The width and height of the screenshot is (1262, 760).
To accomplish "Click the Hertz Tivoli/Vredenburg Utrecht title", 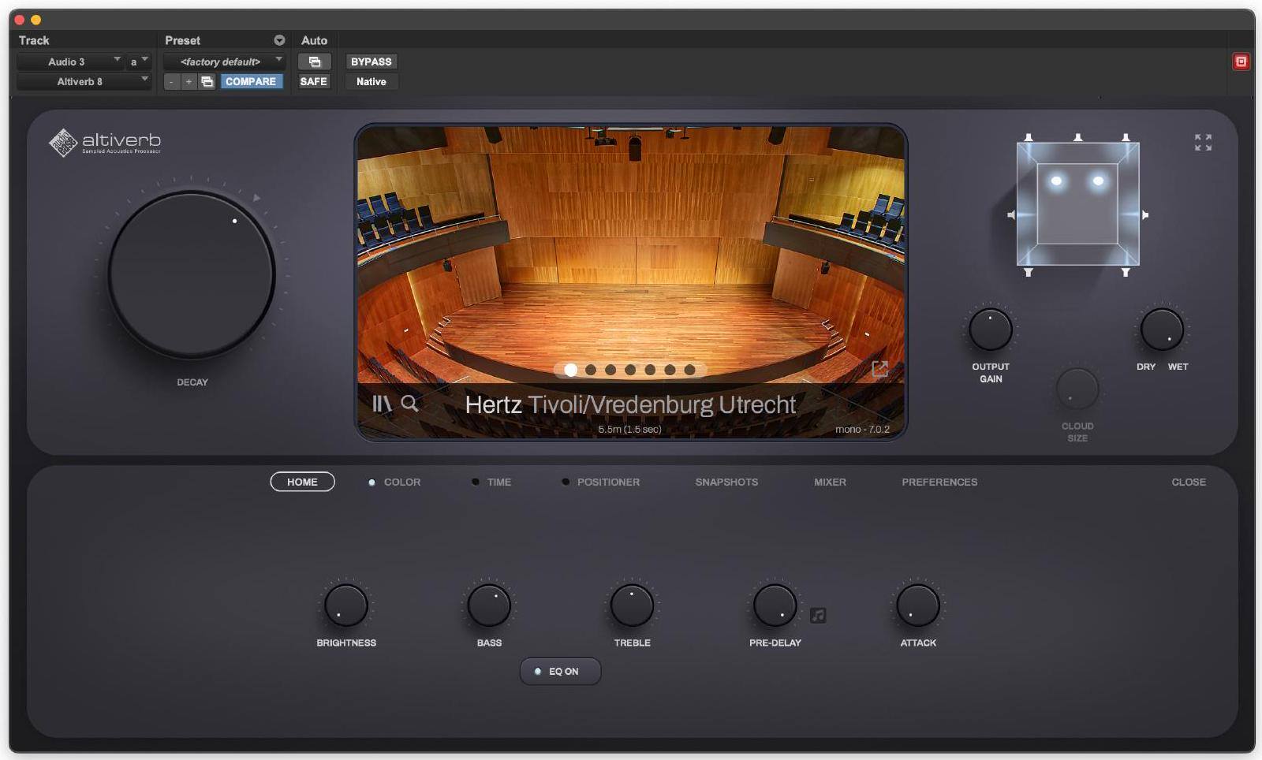I will click(630, 404).
